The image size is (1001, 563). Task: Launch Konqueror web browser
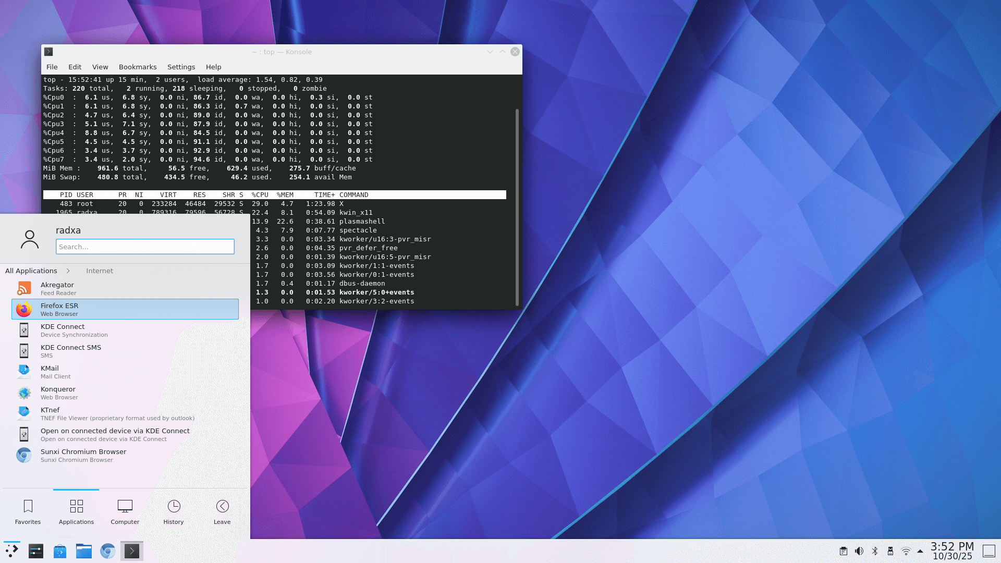58,393
